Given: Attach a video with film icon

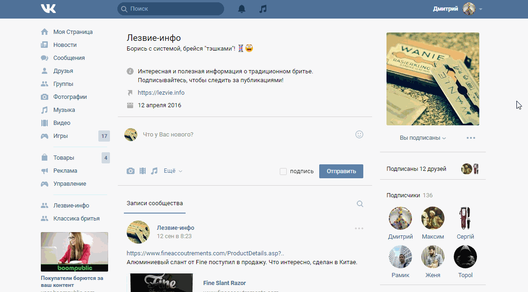Looking at the screenshot, I should [143, 171].
